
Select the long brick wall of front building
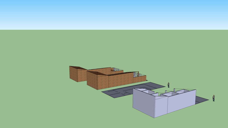pyautogui.click(x=120, y=79)
